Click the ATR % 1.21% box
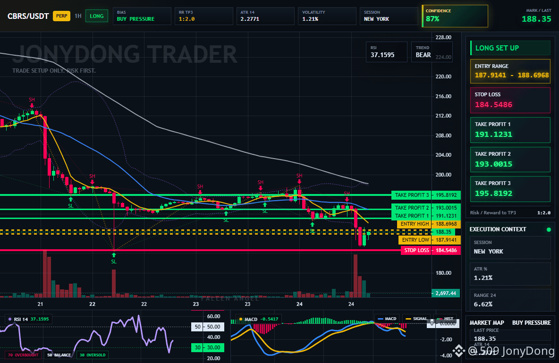The image size is (559, 363). pos(510,274)
